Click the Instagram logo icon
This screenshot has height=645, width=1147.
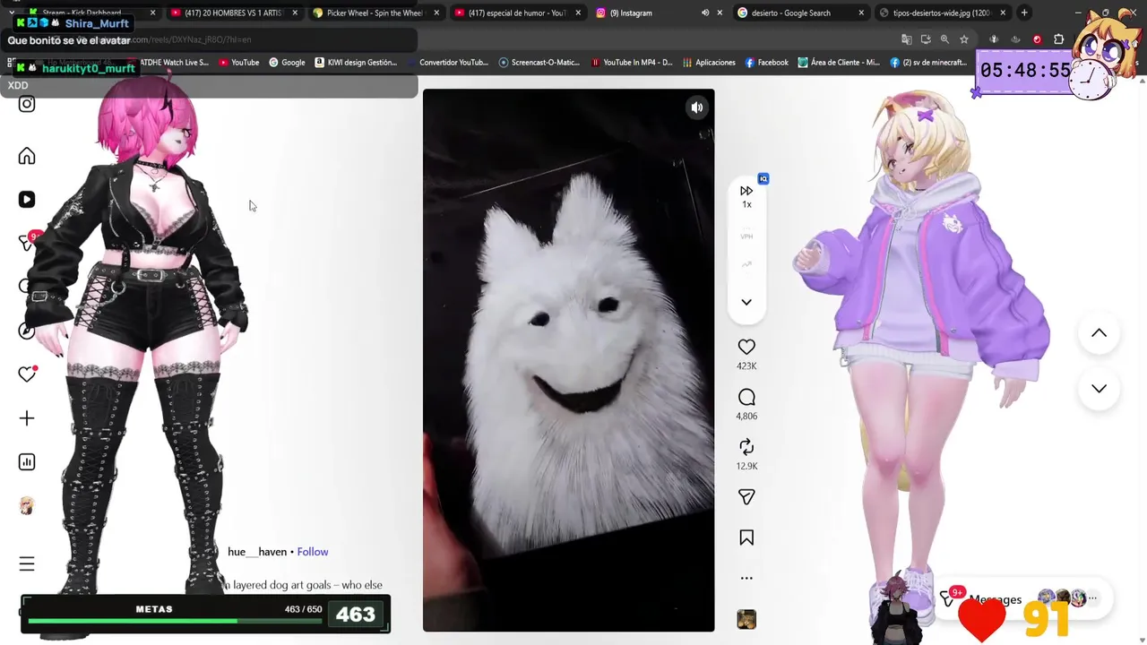(27, 104)
